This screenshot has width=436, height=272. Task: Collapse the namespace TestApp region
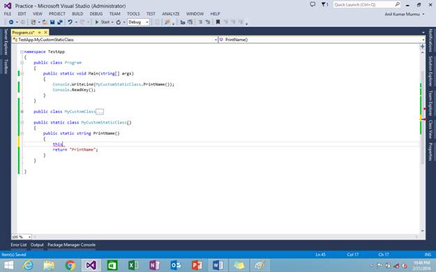[x=22, y=52]
